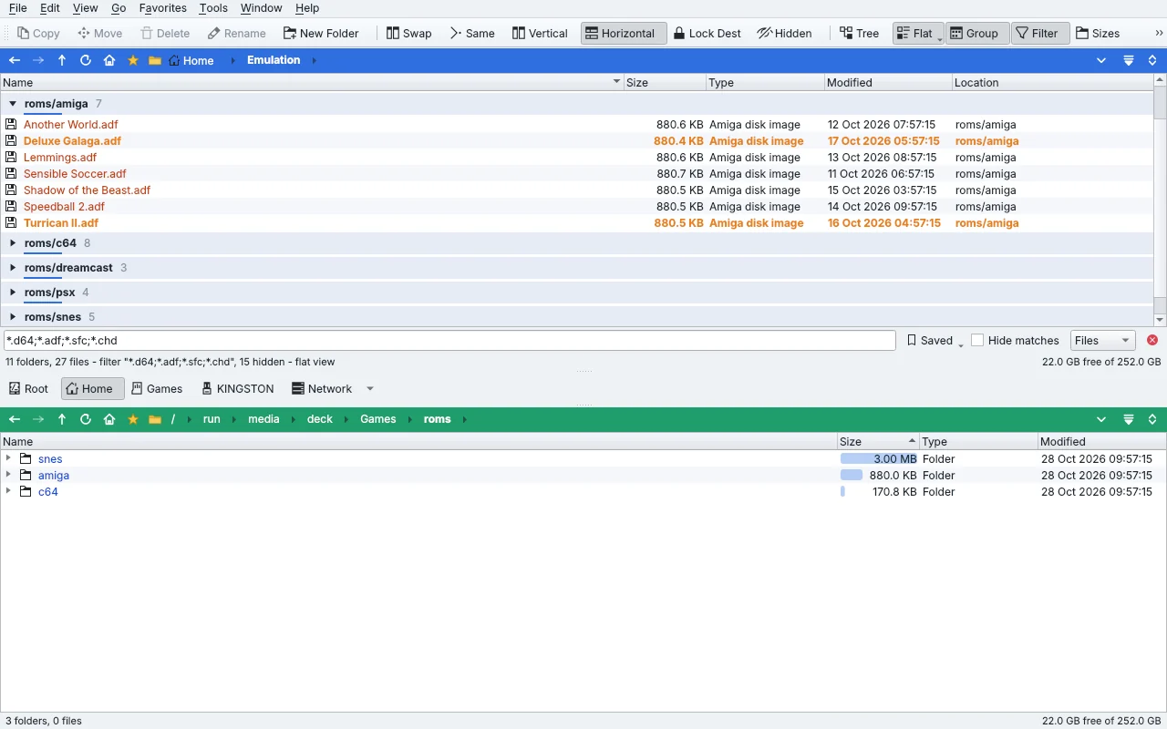Click the Rename toolbar button

pyautogui.click(x=237, y=34)
